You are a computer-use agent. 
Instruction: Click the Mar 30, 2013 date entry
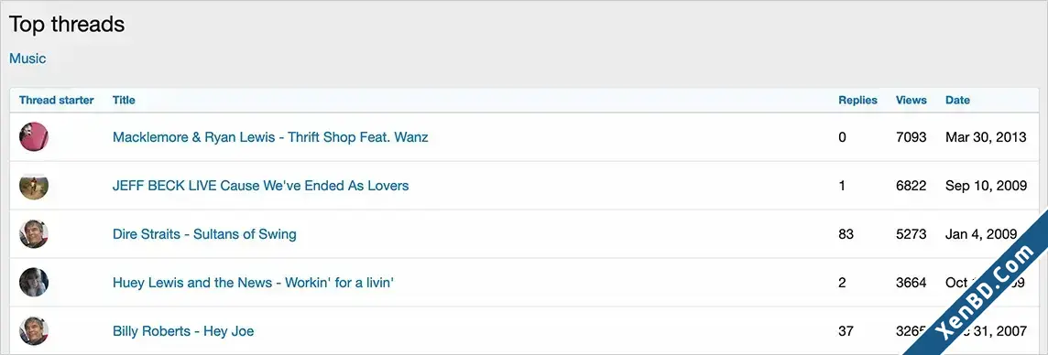click(985, 137)
